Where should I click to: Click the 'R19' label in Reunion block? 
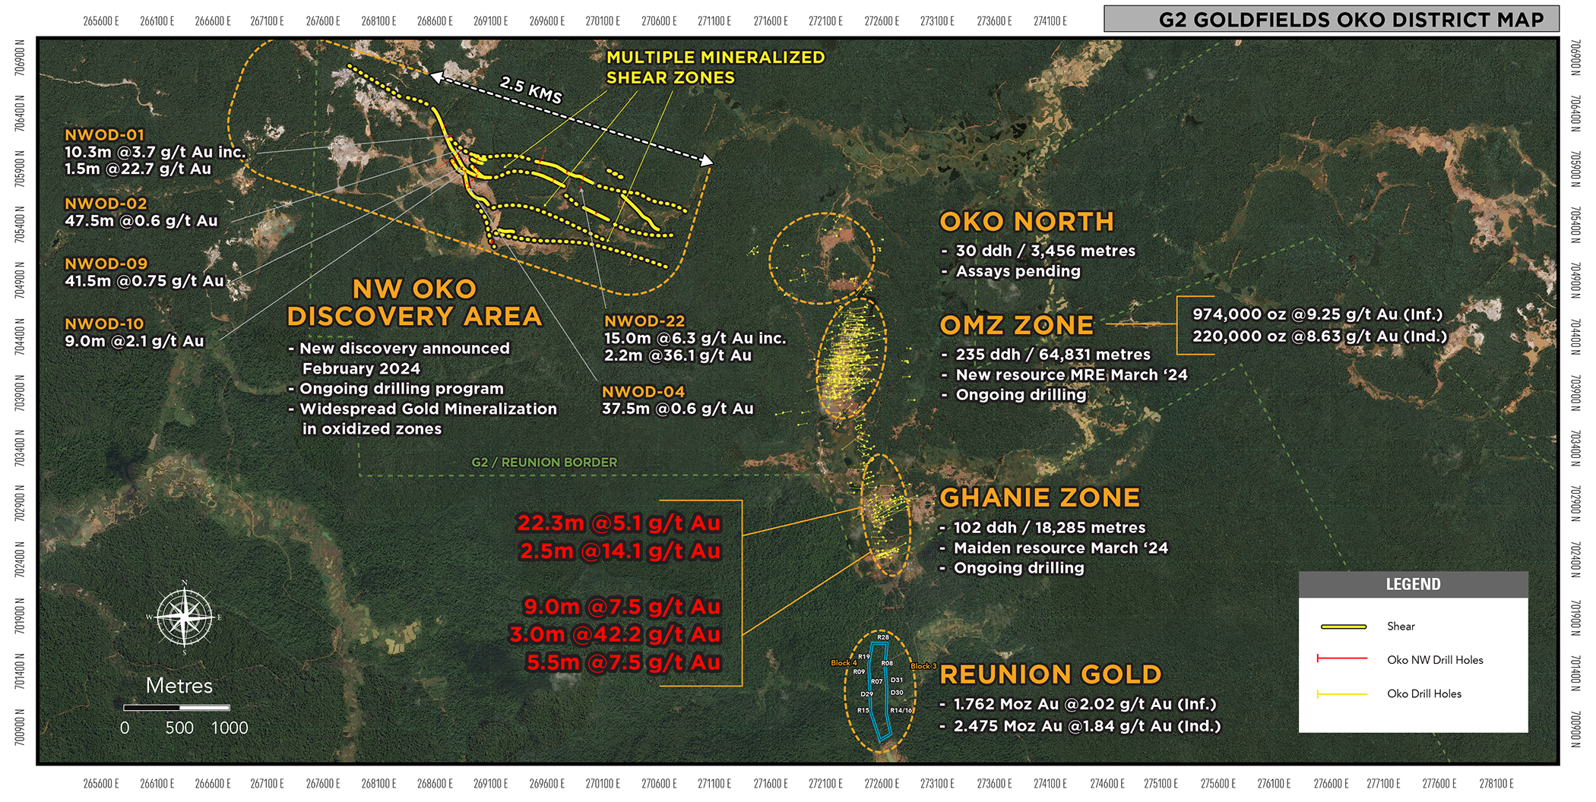[x=864, y=657]
